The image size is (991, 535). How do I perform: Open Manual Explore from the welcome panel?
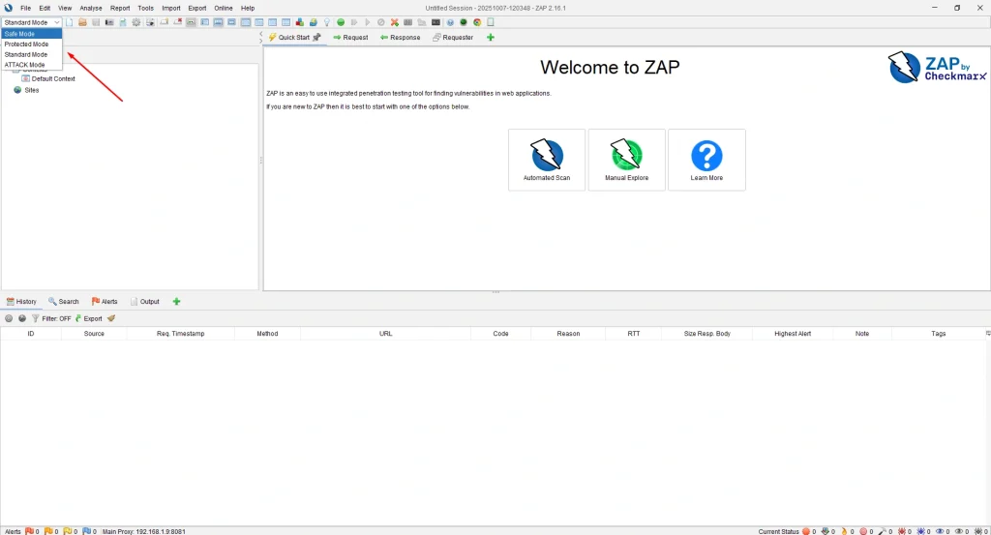[626, 155]
